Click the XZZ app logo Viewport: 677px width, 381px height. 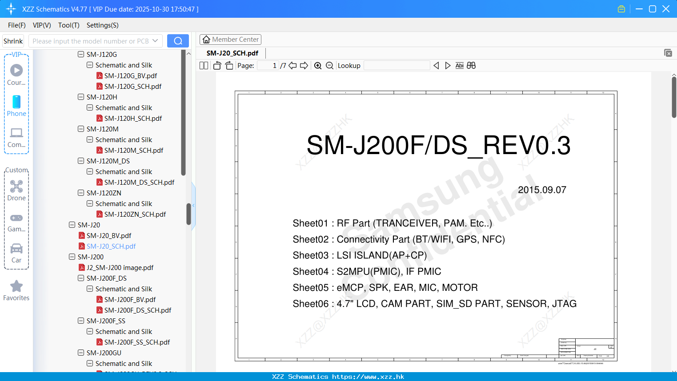pyautogui.click(x=11, y=9)
